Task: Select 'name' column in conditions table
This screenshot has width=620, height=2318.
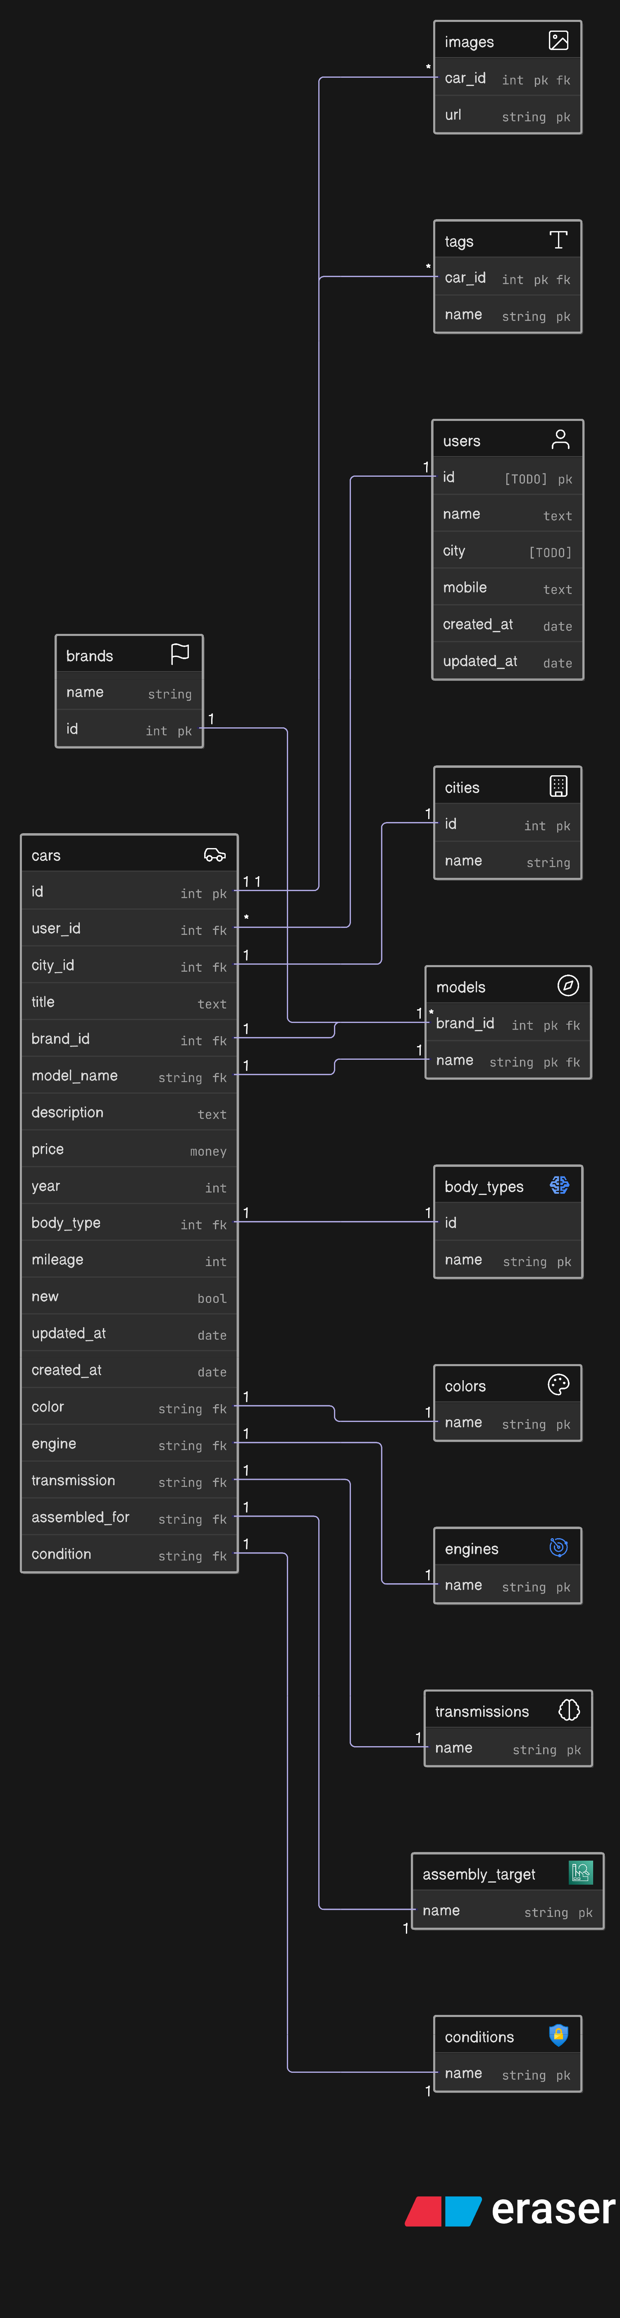Action: 508,2073
